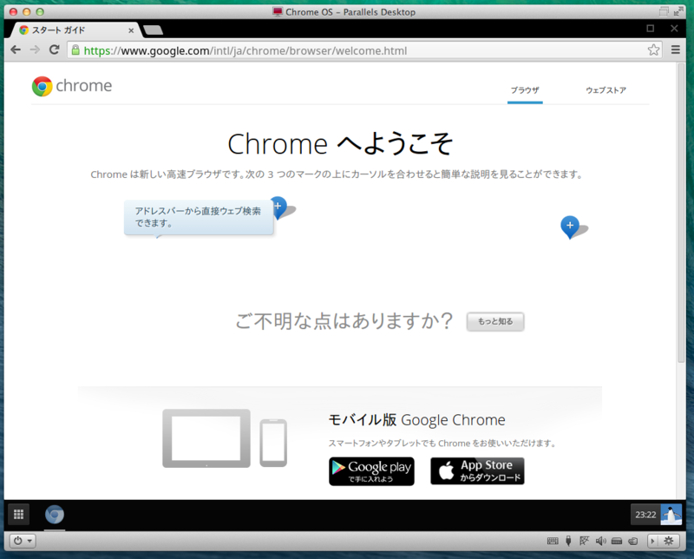Click the Parallels hard disk icon
The image size is (694, 559).
click(617, 541)
